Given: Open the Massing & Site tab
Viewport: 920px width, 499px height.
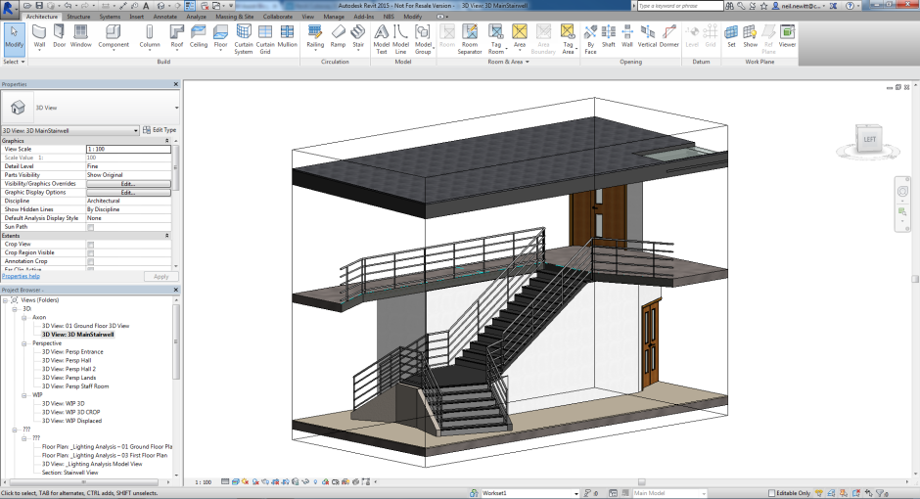Looking at the screenshot, I should click(x=233, y=17).
